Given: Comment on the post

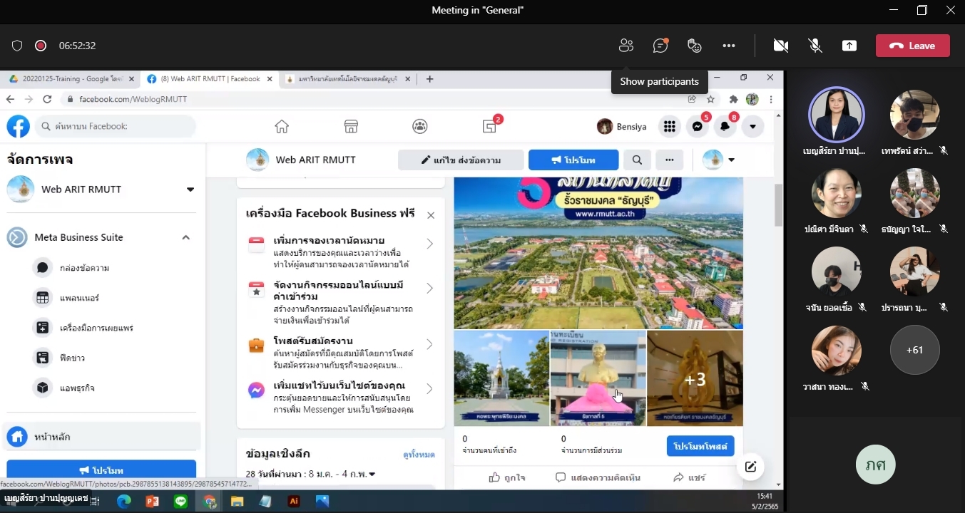Looking at the screenshot, I should pyautogui.click(x=599, y=477).
